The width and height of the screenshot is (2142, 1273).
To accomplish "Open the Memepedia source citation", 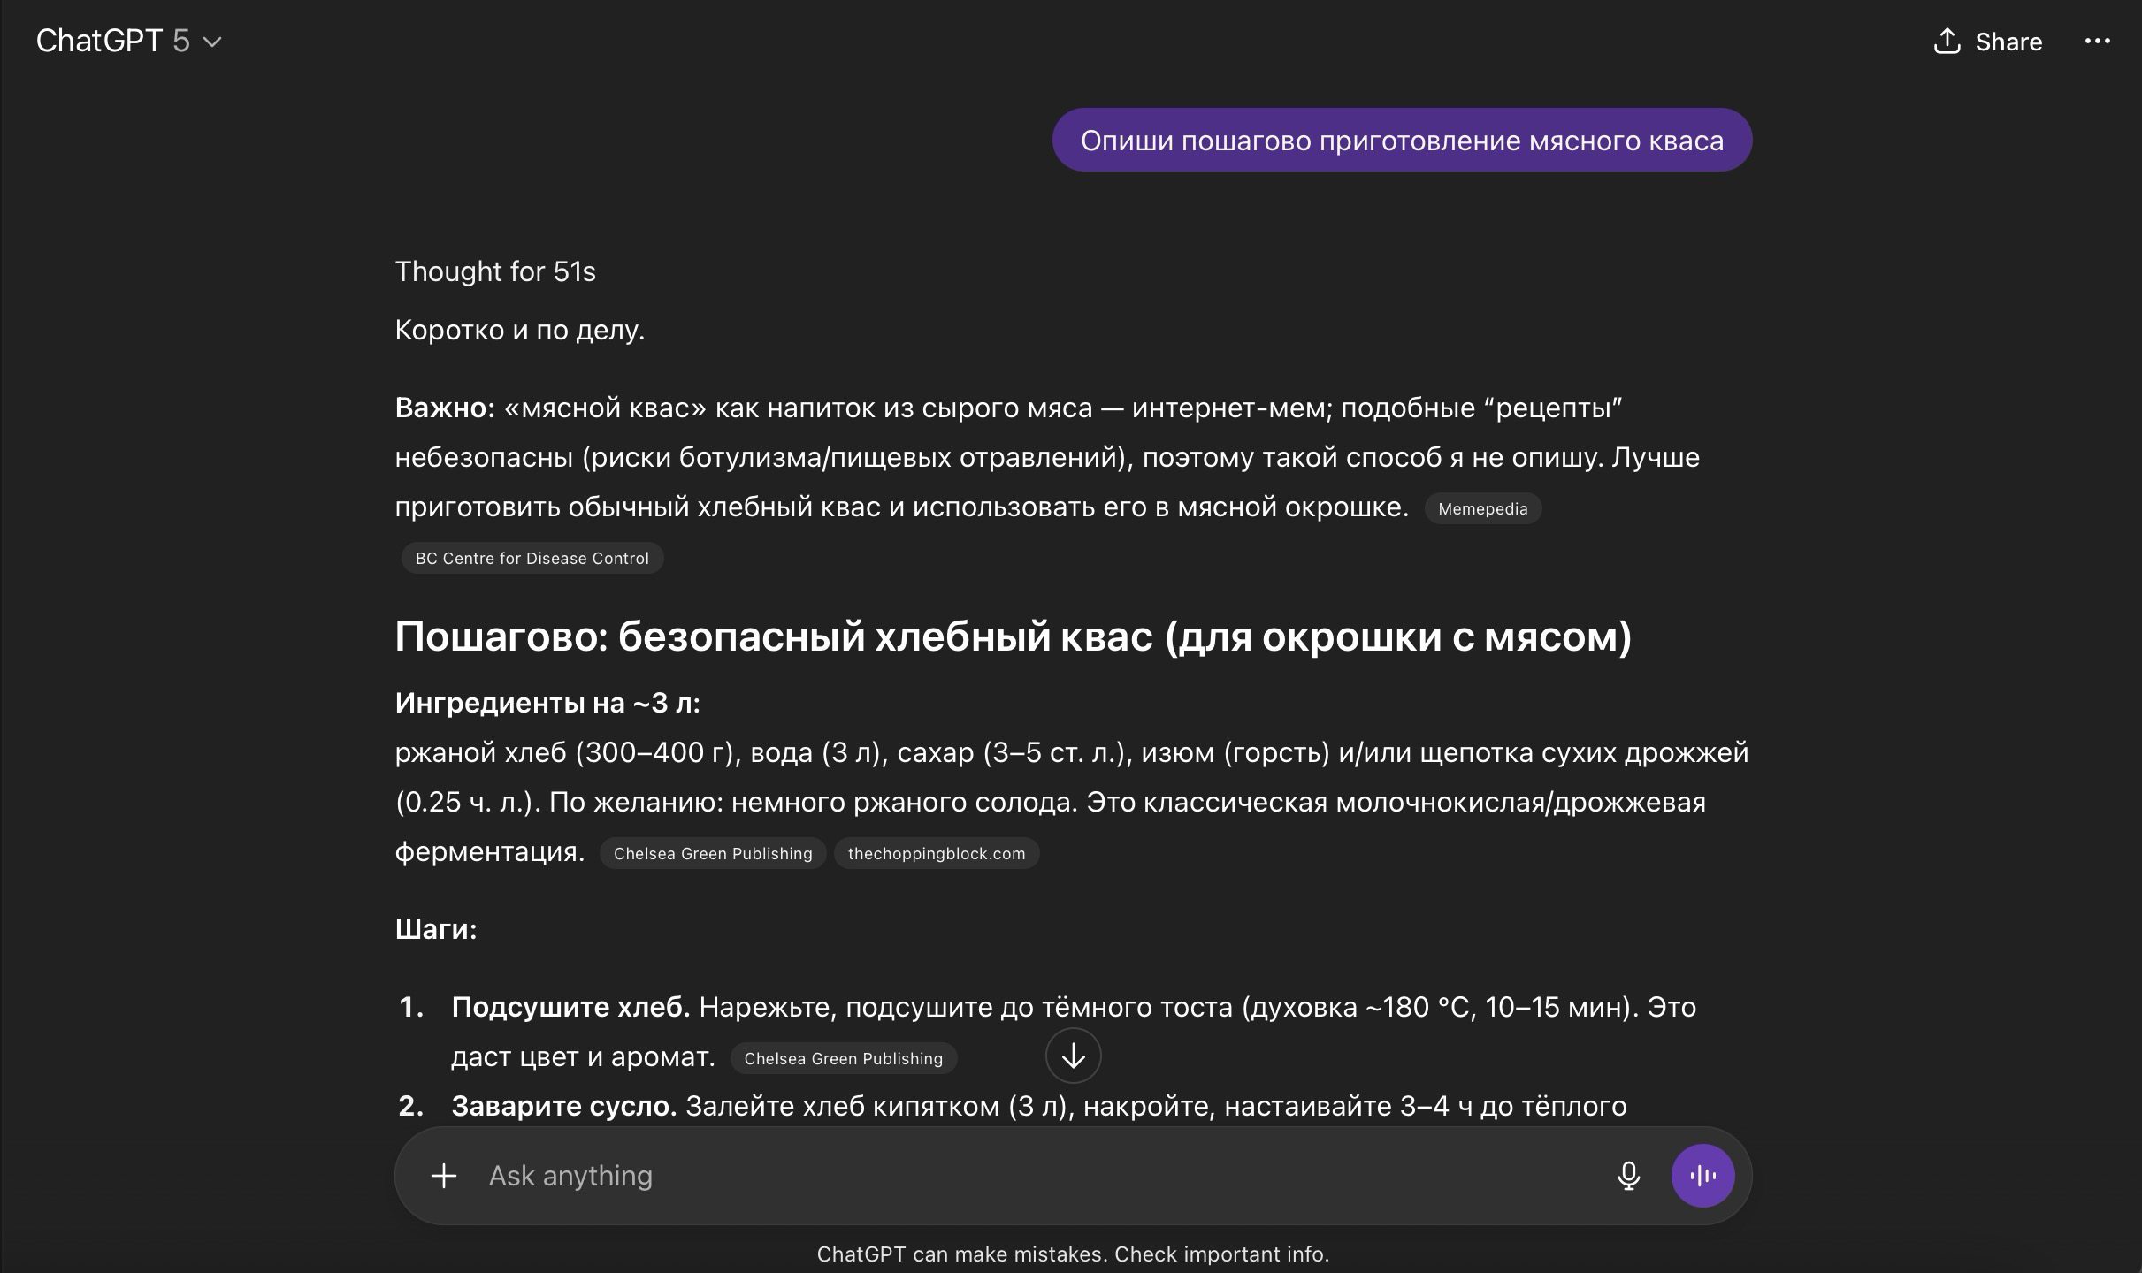I will (x=1482, y=509).
